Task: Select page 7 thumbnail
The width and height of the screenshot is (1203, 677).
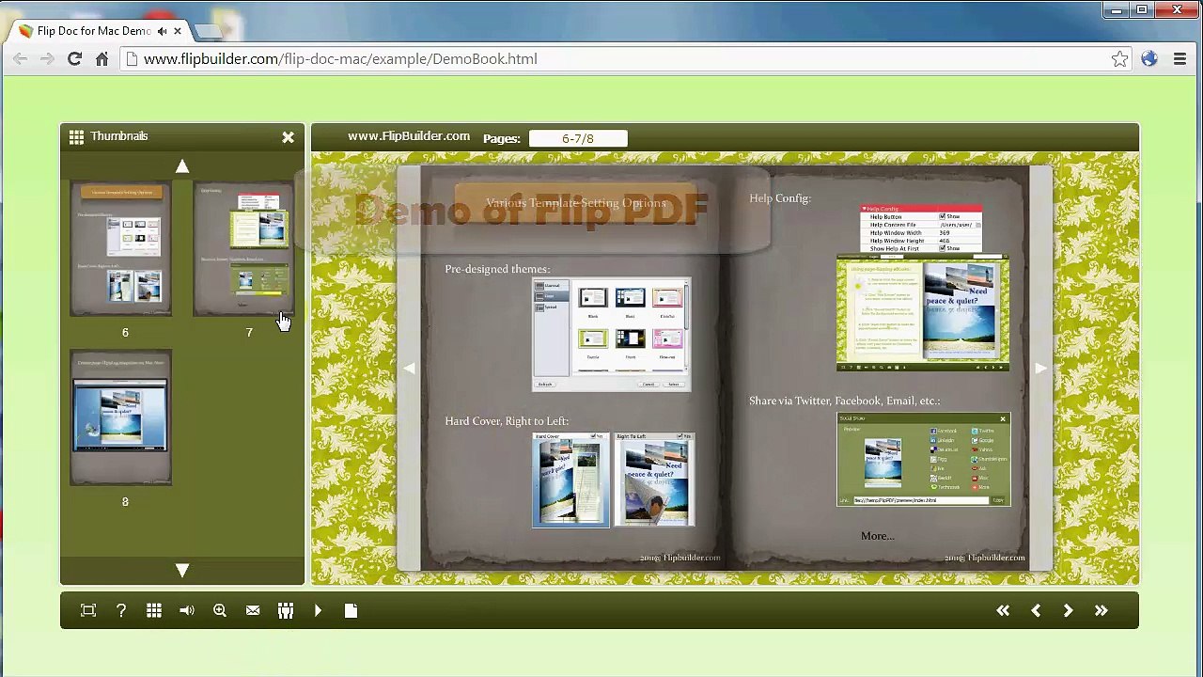Action: (x=243, y=249)
